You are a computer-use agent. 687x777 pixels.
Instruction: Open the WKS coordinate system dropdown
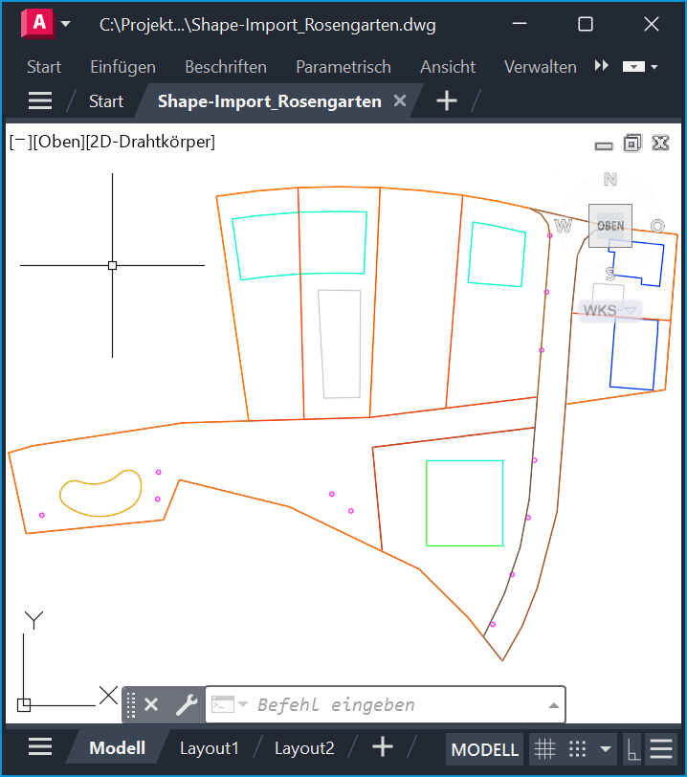(630, 310)
